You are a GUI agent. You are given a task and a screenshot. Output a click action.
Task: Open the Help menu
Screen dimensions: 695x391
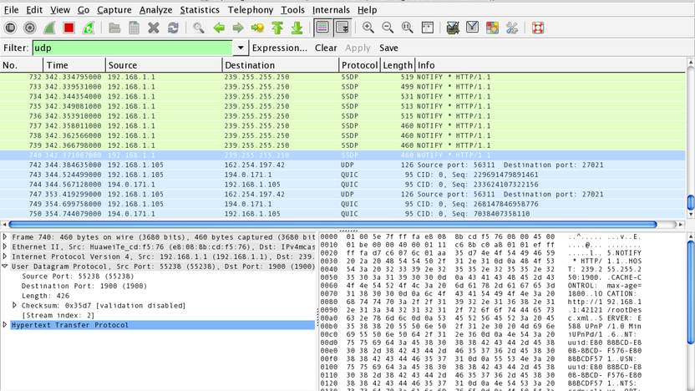[x=367, y=10]
